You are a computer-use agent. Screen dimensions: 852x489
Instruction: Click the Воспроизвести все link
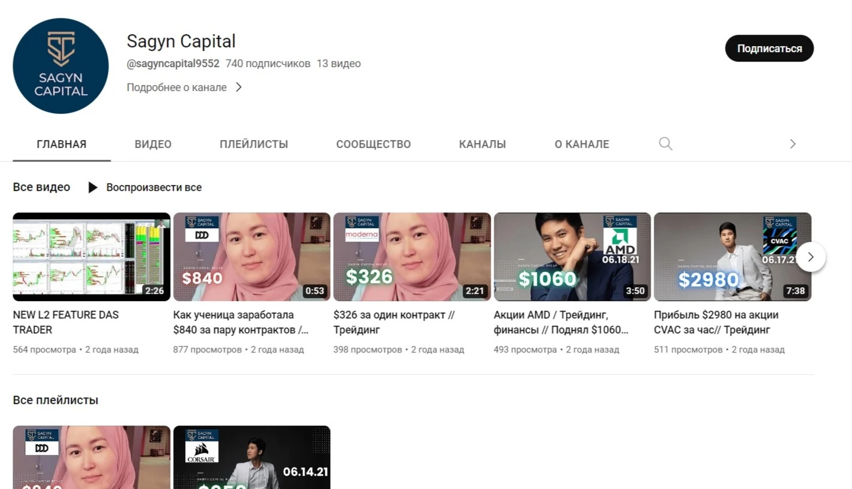[x=154, y=187]
